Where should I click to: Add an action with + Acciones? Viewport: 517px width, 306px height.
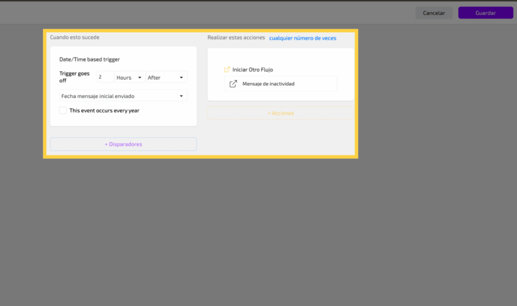(x=281, y=113)
